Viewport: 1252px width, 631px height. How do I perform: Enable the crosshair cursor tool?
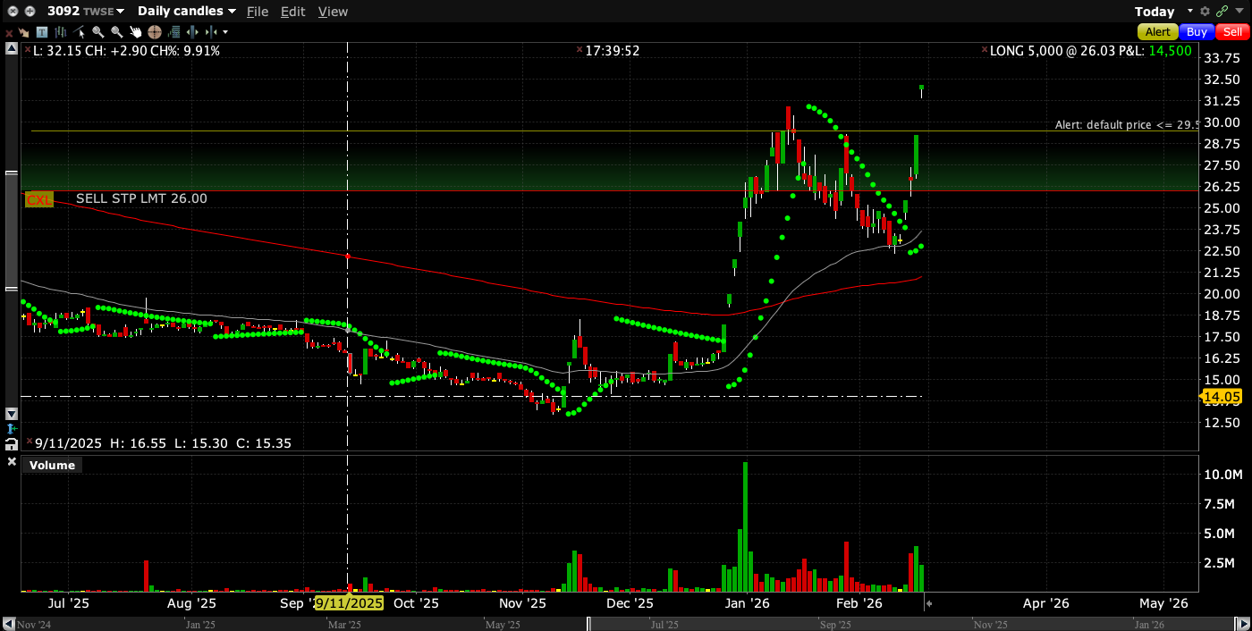click(154, 32)
